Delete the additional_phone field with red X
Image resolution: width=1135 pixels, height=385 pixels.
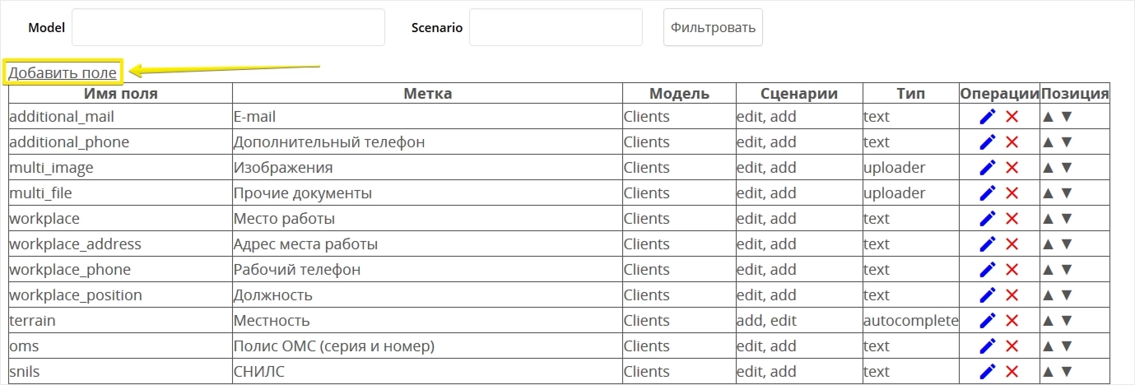point(1012,142)
